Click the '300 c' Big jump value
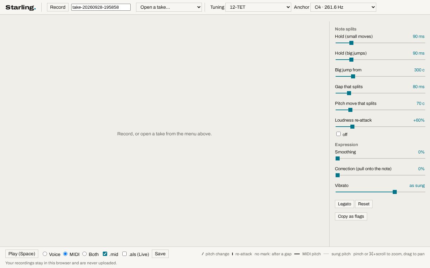Screen dimensions: 430x268 pyautogui.click(x=419, y=70)
